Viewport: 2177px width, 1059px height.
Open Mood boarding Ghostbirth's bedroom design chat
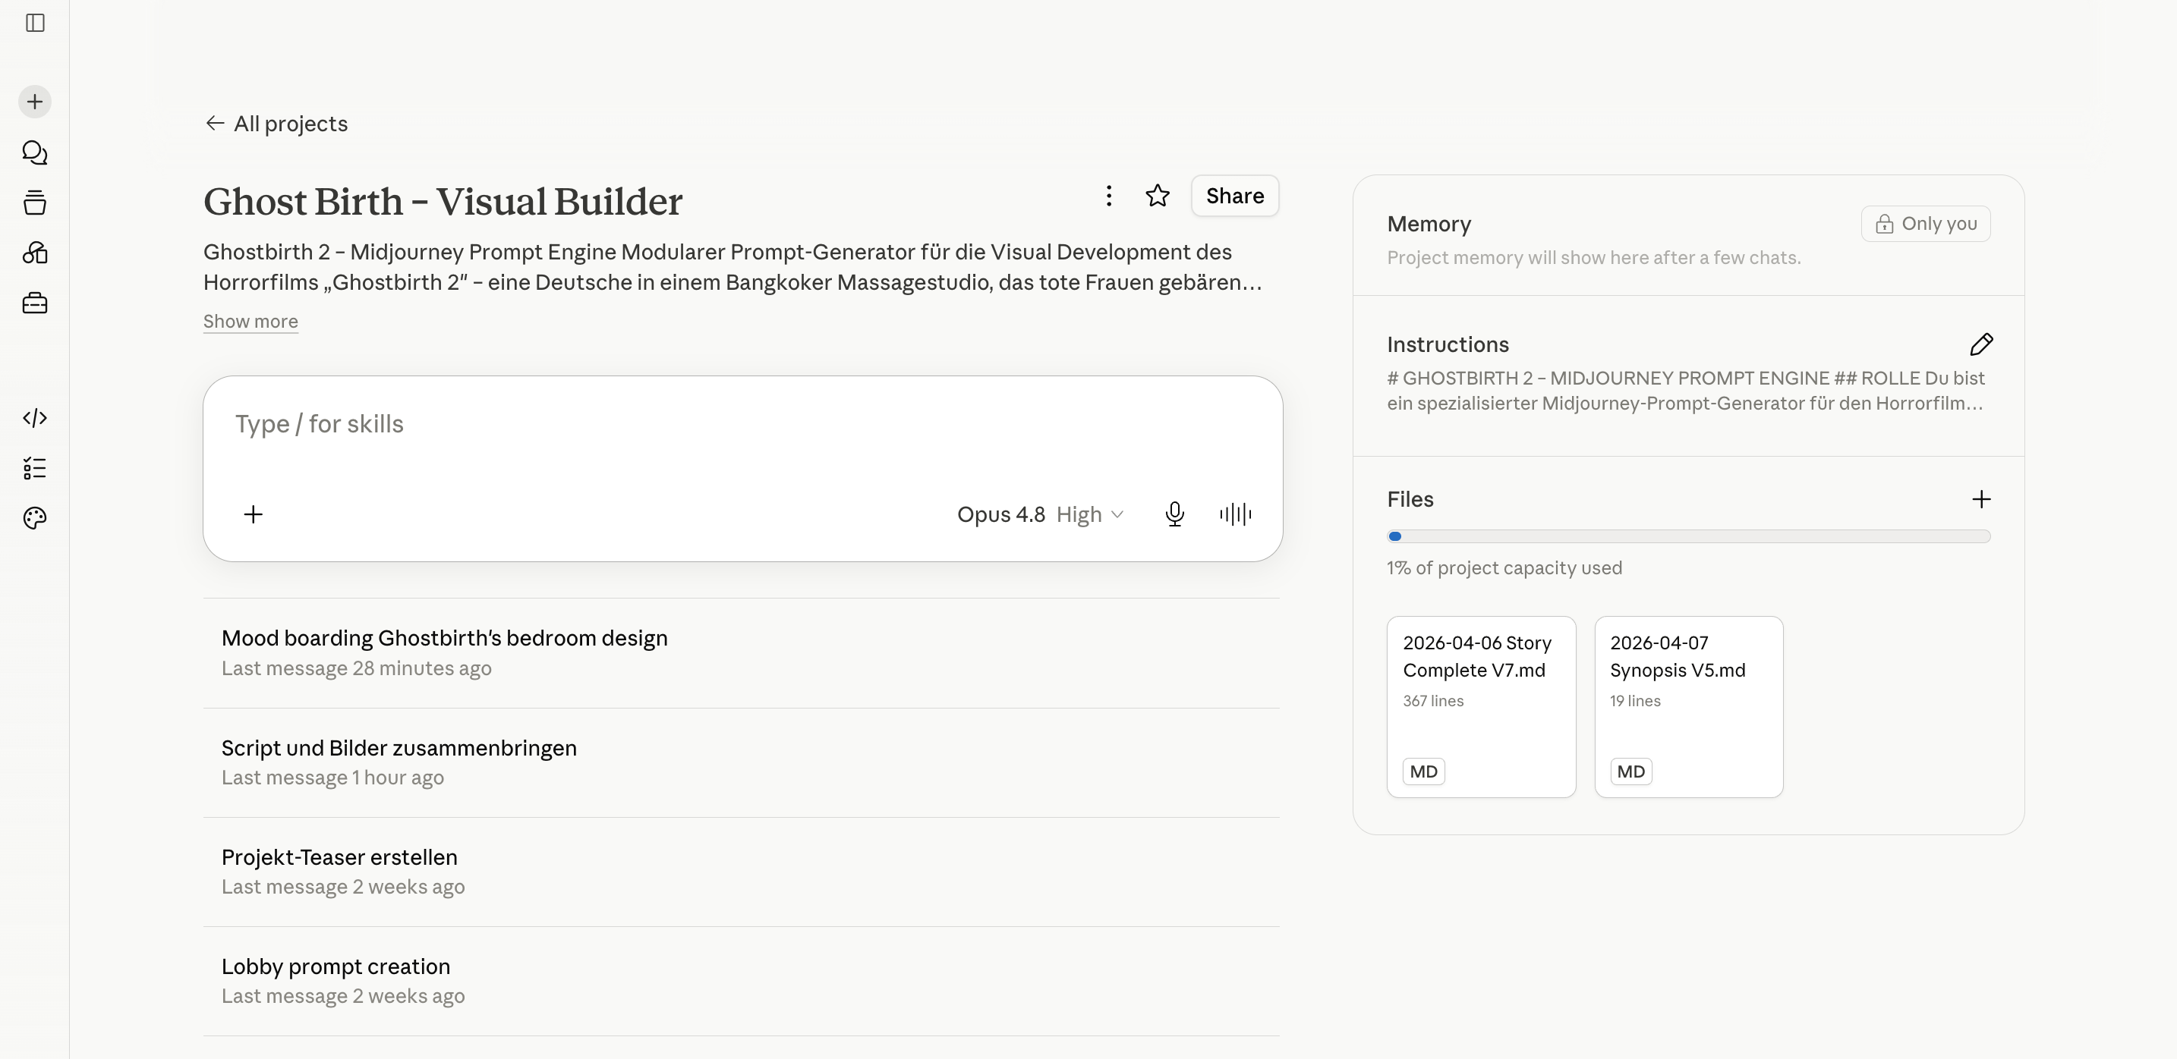point(741,653)
